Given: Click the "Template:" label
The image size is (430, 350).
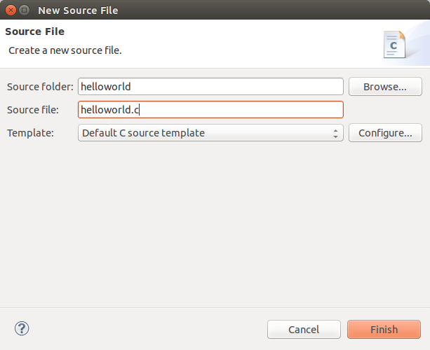Looking at the screenshot, I should pos(30,133).
